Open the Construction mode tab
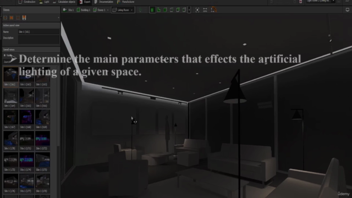Image resolution: width=352 pixels, height=198 pixels. [x=26, y=2]
